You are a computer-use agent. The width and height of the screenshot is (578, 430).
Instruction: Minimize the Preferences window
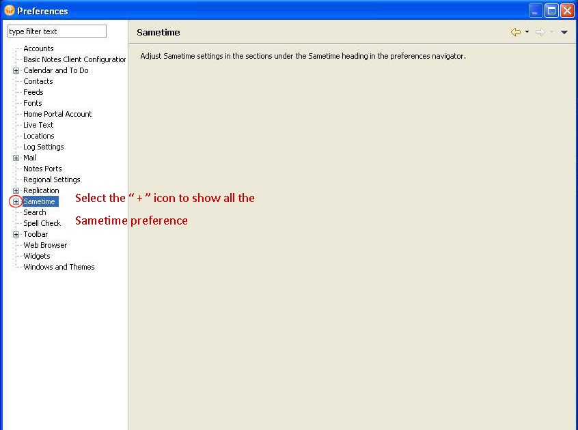tap(535, 11)
